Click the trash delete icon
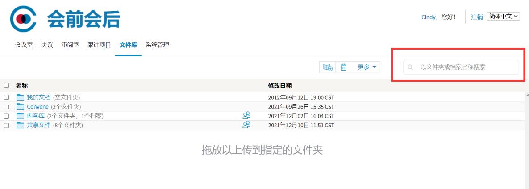The width and height of the screenshot is (529, 189). coord(343,67)
